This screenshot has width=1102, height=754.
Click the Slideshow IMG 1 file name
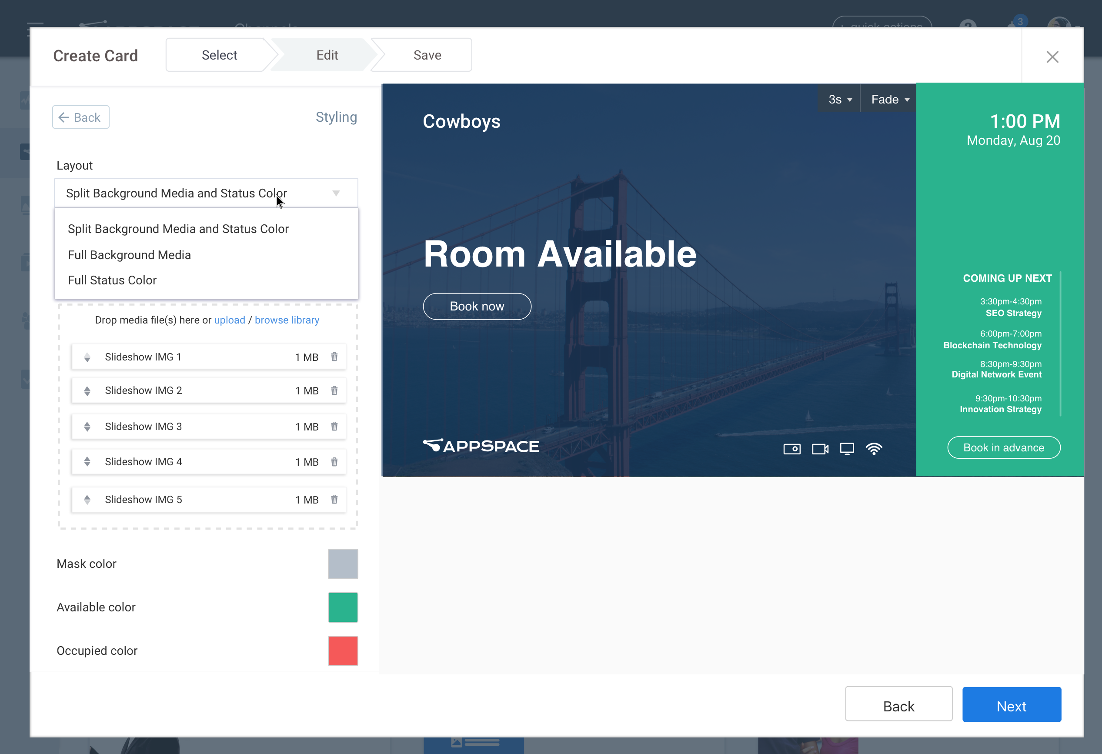coord(143,357)
